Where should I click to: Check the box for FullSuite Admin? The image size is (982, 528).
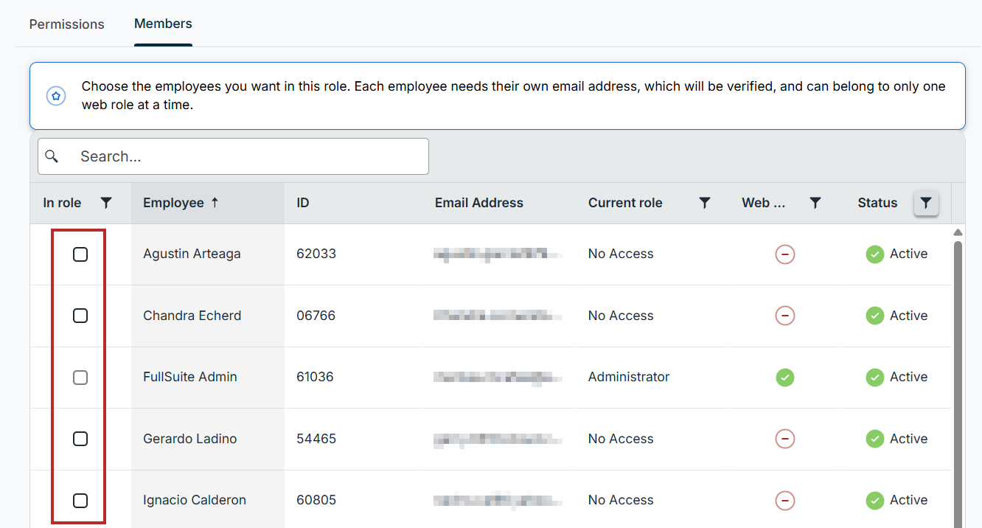80,378
